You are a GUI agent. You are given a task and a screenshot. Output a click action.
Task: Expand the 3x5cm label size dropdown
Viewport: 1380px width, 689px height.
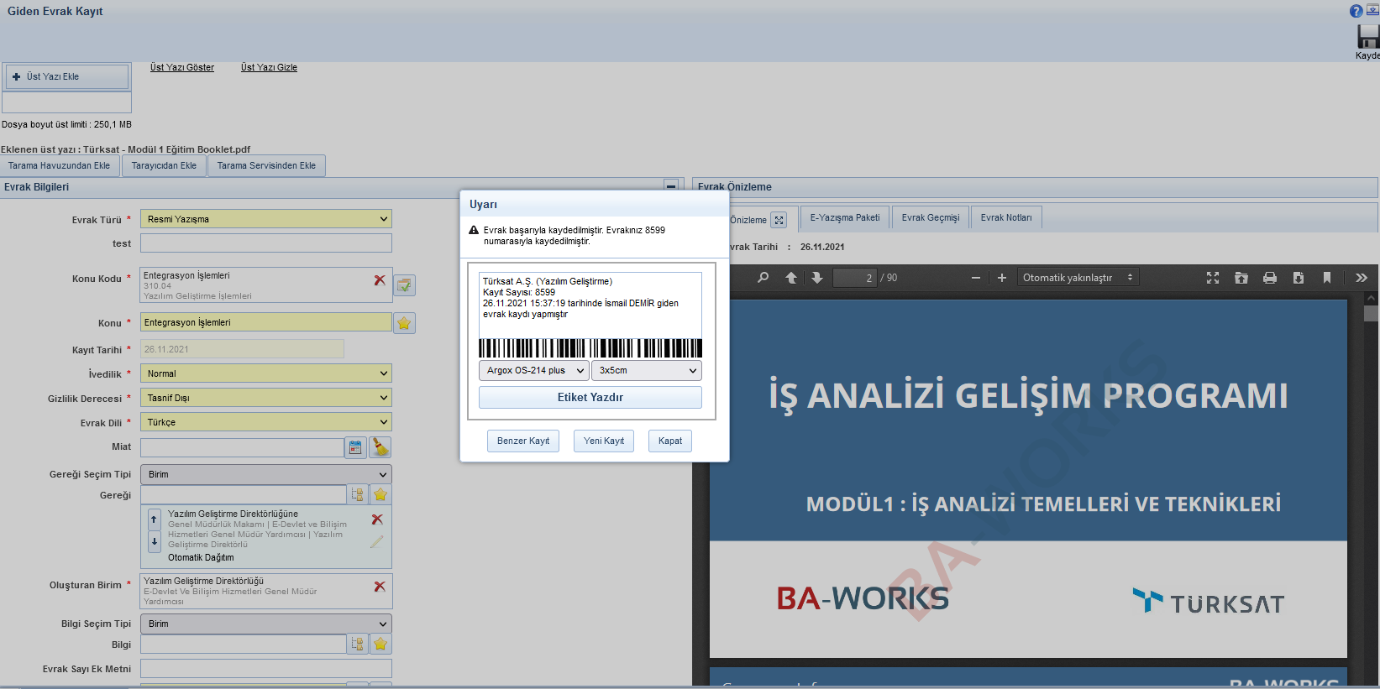coord(646,370)
